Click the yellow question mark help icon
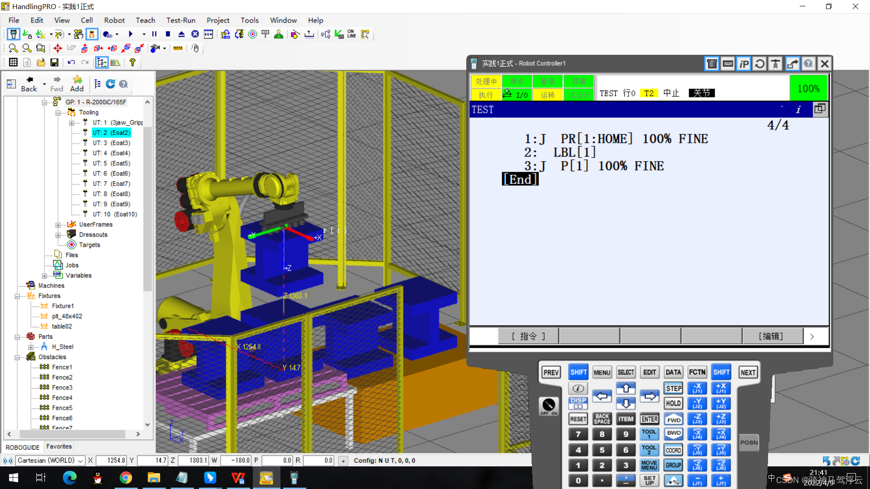 [x=132, y=62]
